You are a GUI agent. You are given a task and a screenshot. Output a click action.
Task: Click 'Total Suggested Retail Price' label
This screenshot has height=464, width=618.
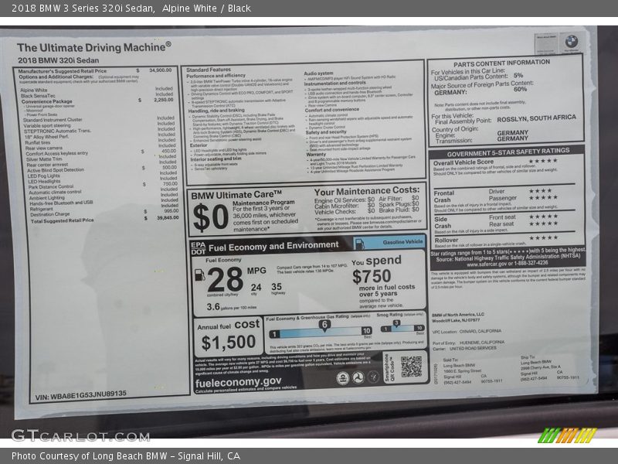(63, 220)
